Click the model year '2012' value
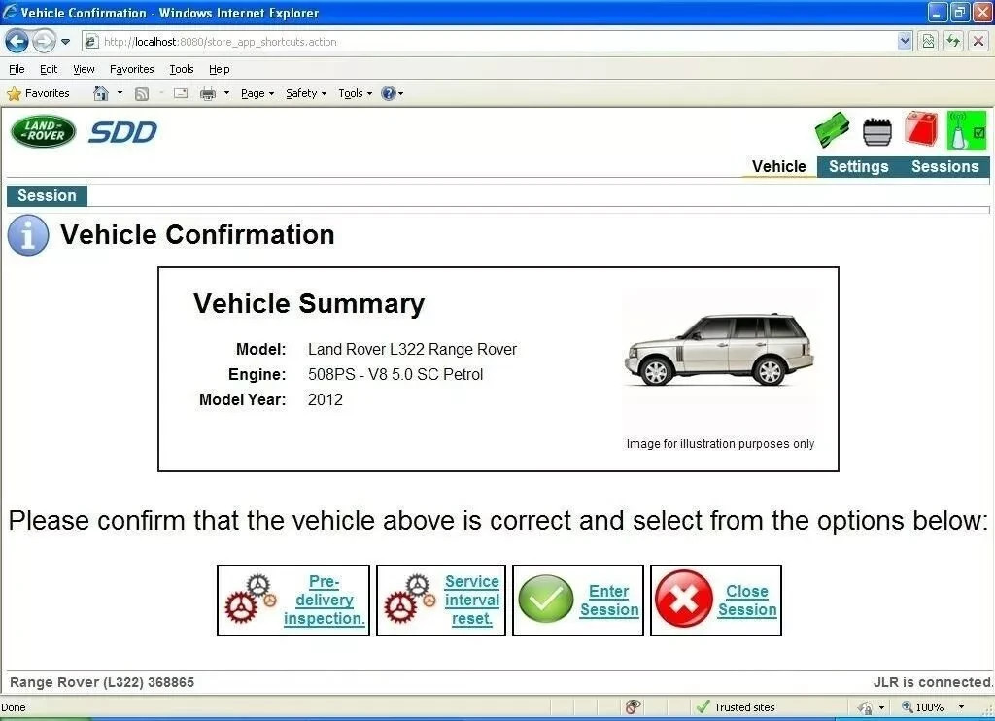This screenshot has width=995, height=721. [325, 399]
